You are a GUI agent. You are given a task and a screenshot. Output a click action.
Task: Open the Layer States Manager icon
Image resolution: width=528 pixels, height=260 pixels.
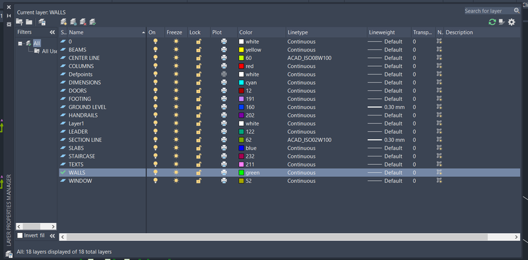[42, 22]
